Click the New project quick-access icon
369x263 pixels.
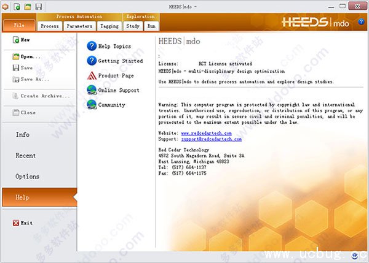tap(17, 7)
